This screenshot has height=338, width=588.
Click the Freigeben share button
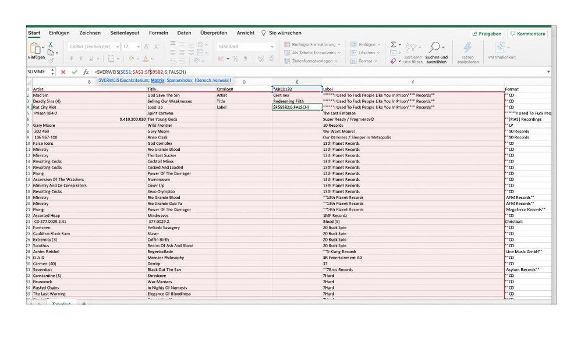(x=487, y=34)
